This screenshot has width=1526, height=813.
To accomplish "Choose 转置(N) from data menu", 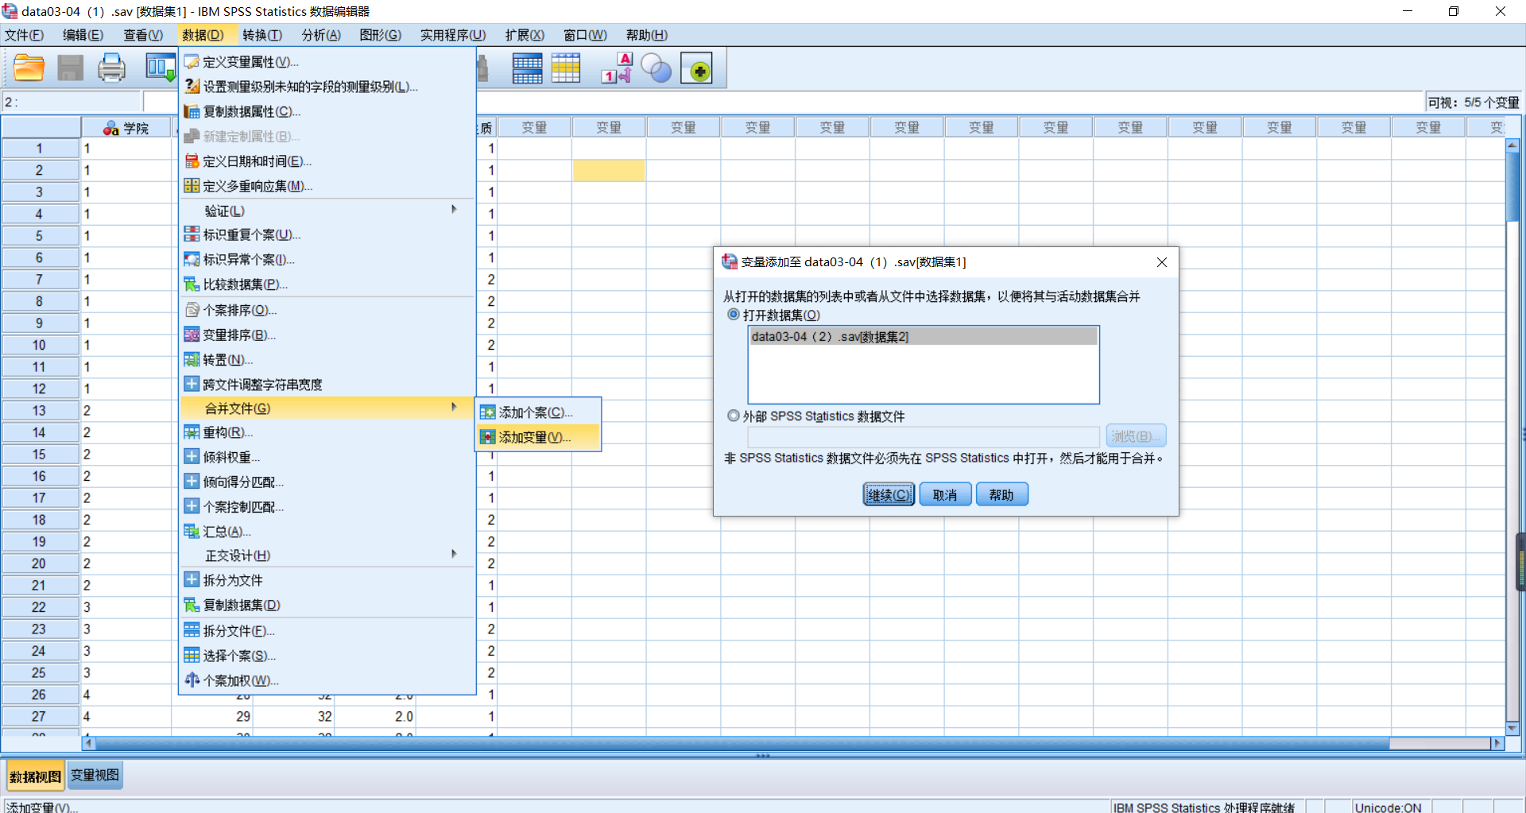I will tap(327, 359).
